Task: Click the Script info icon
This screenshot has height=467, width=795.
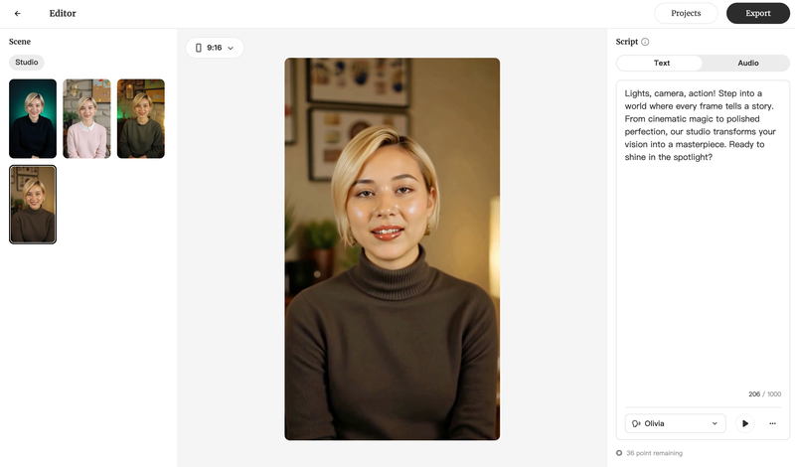Action: coord(645,42)
